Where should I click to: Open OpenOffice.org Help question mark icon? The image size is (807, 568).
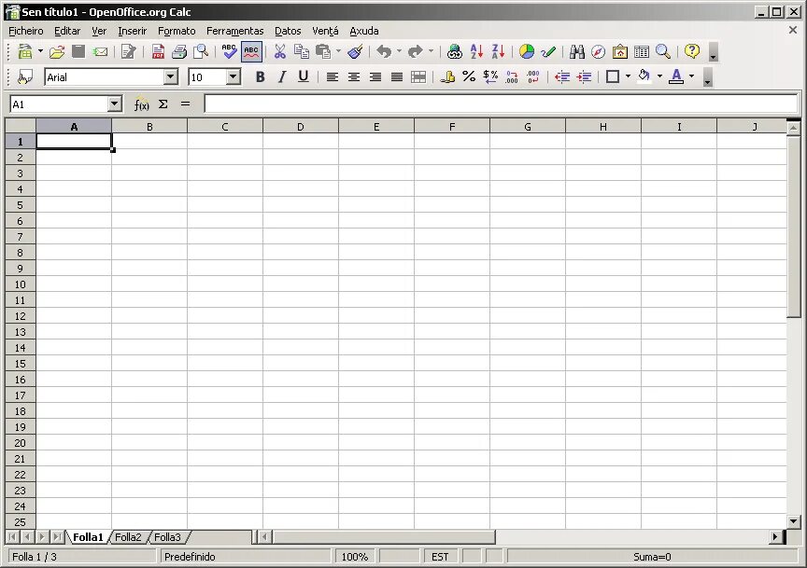click(692, 51)
